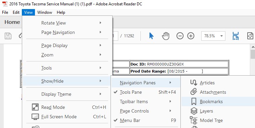Activate the Hand pan tool
The width and height of the screenshot is (255, 128).
[x=166, y=36]
